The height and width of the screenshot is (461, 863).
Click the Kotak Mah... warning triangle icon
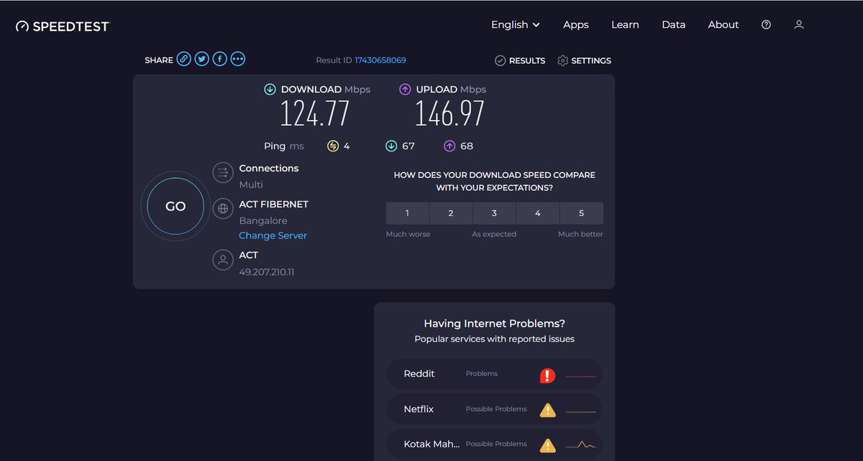tap(548, 445)
